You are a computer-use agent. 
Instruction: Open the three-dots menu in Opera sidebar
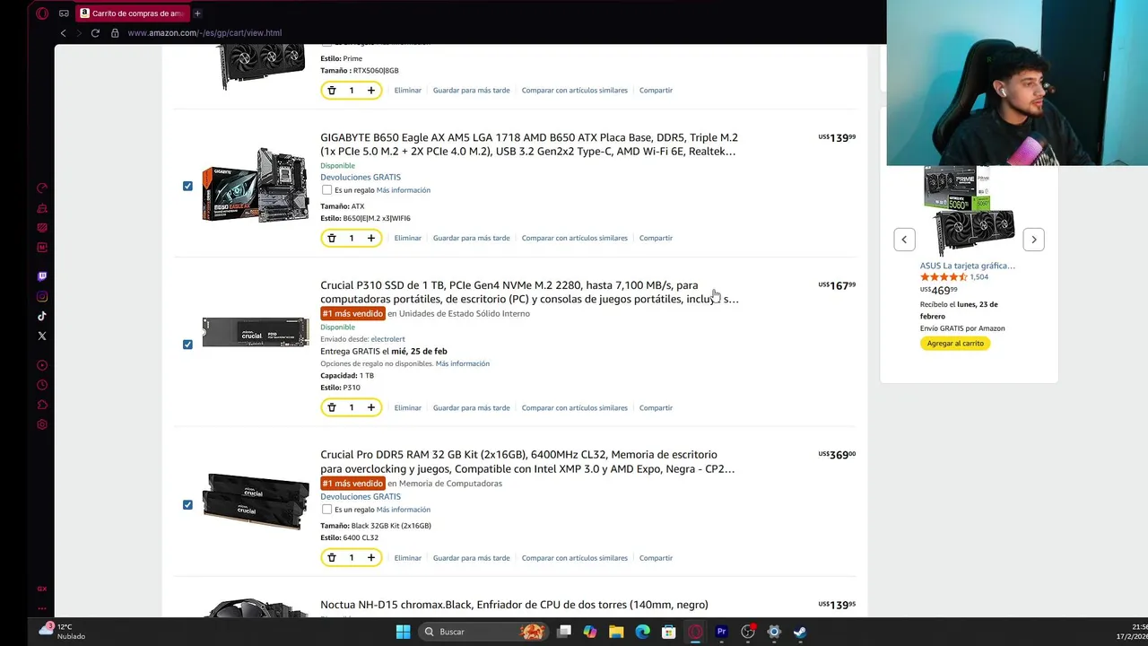pos(42,608)
